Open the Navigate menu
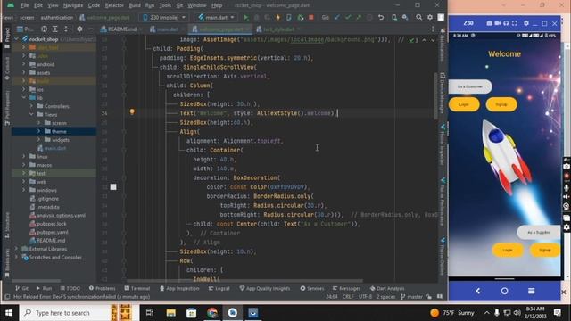This screenshot has height=321, width=571. point(73,5)
